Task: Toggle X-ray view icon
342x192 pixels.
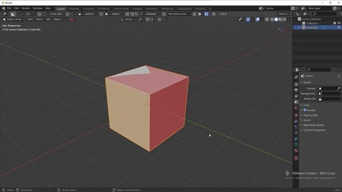Action: tap(267, 19)
